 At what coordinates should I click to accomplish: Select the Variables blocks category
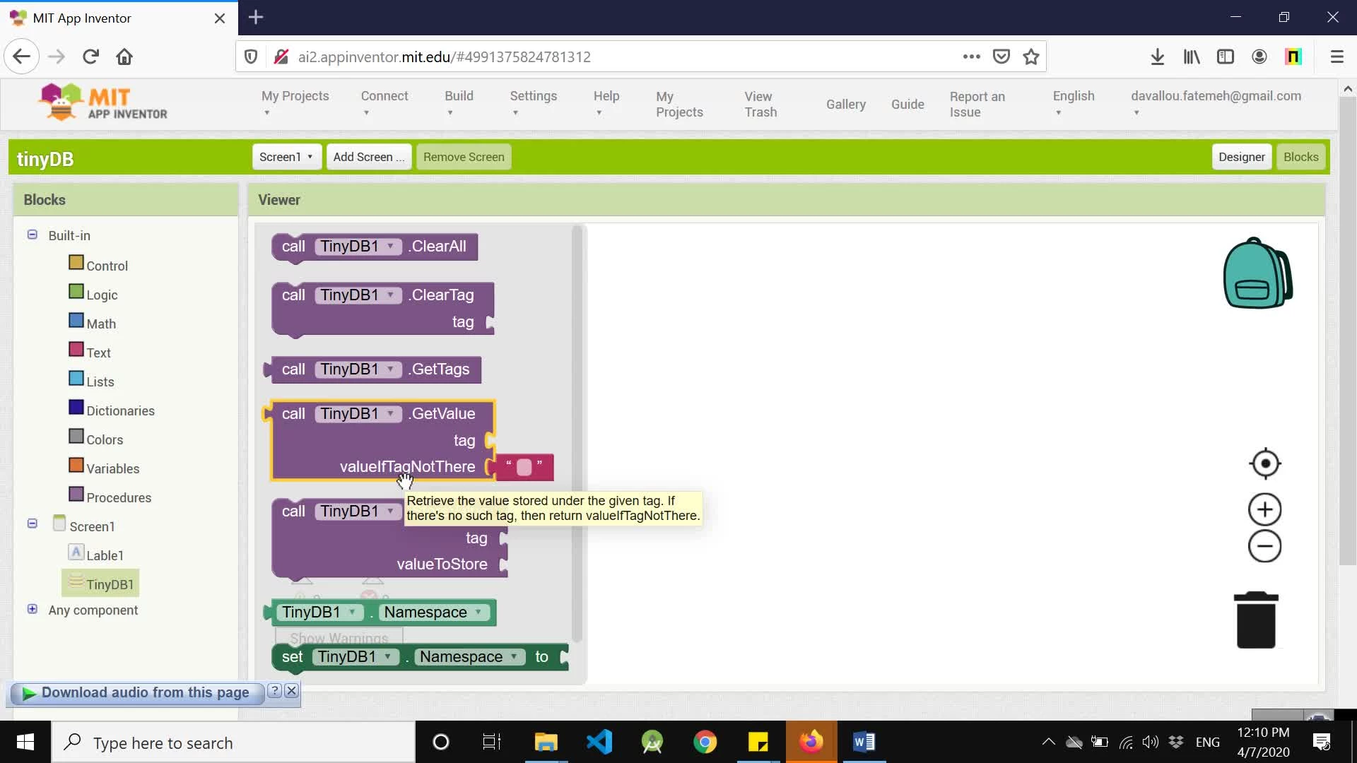(x=104, y=468)
